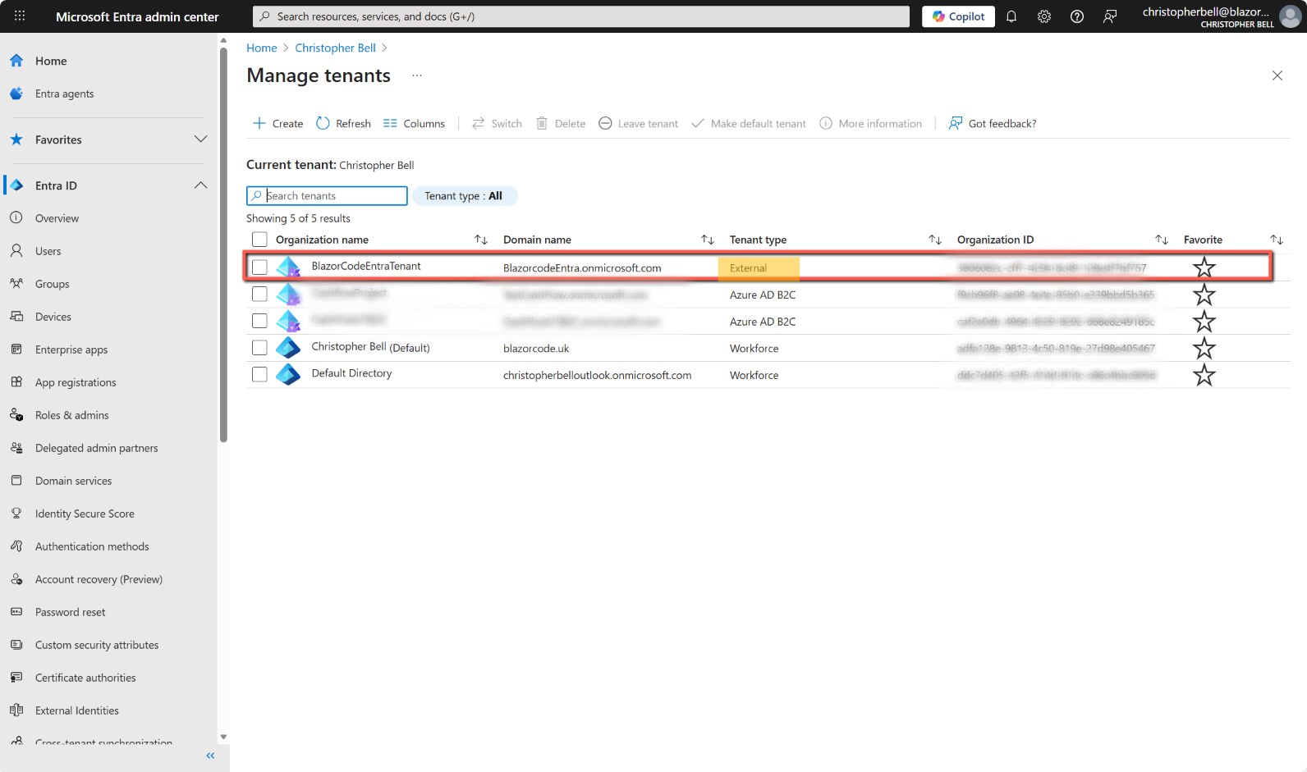This screenshot has height=772, width=1307.
Task: Open the app launcher waffle icon
Action: (20, 16)
